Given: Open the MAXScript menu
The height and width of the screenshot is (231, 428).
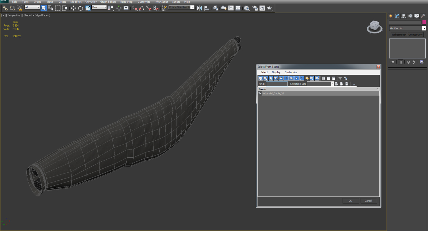Looking at the screenshot, I should click(x=162, y=2).
